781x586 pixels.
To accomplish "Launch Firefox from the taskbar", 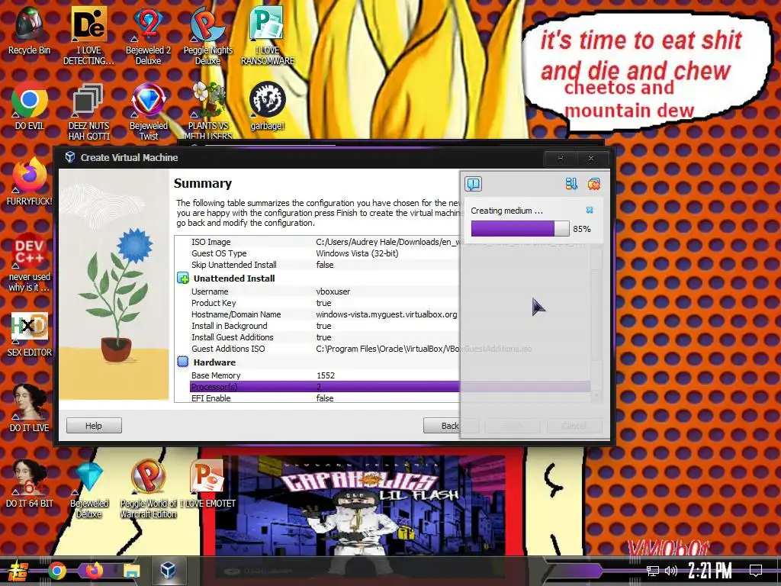I will (94, 571).
